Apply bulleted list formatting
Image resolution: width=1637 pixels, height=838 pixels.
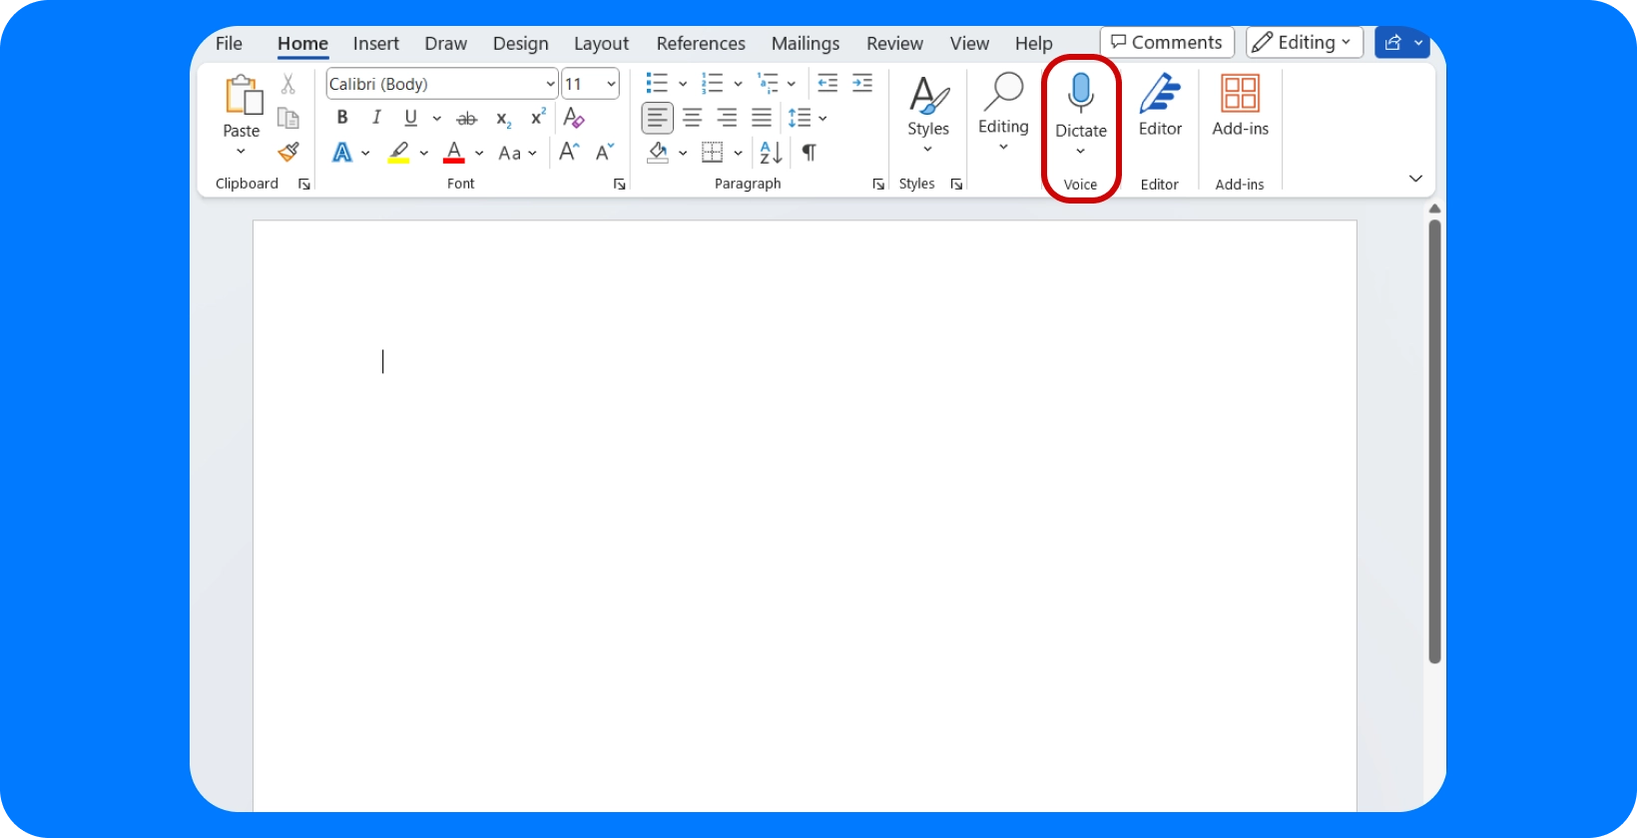[x=656, y=83]
